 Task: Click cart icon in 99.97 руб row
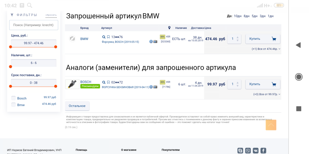[274, 84]
